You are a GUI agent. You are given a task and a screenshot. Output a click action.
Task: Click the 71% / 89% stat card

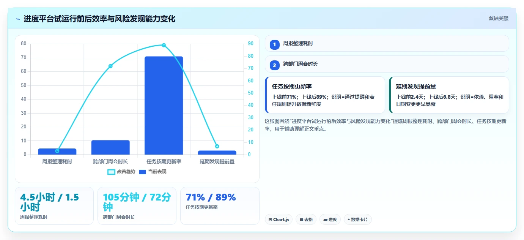[220, 206]
